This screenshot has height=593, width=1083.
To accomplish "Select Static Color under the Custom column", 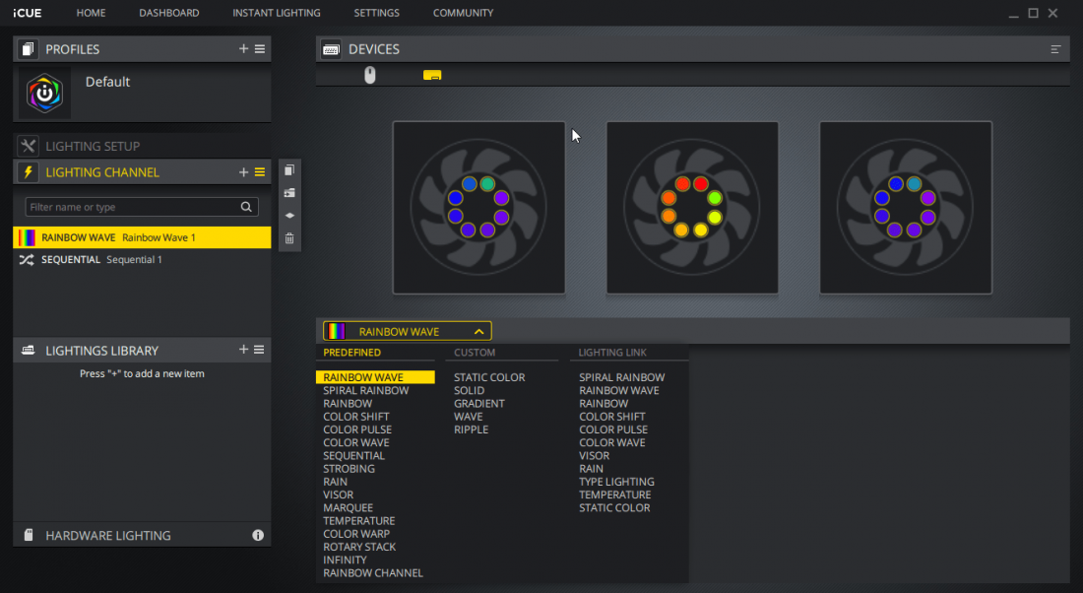I will (x=489, y=377).
